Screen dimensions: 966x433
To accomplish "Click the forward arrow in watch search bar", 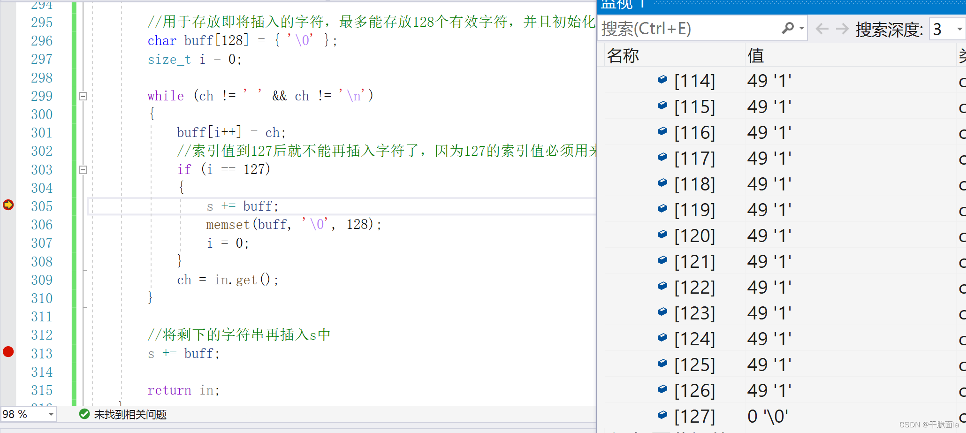I will (x=842, y=29).
